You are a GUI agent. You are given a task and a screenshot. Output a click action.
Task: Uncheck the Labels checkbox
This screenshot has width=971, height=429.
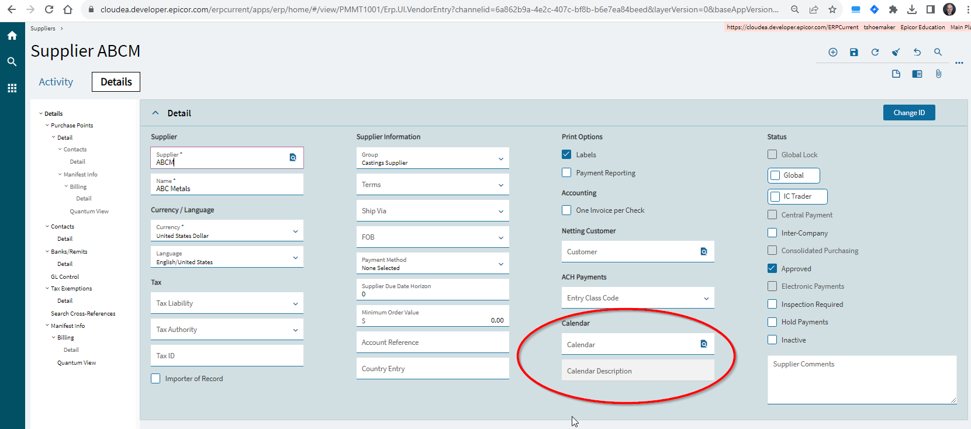point(566,154)
